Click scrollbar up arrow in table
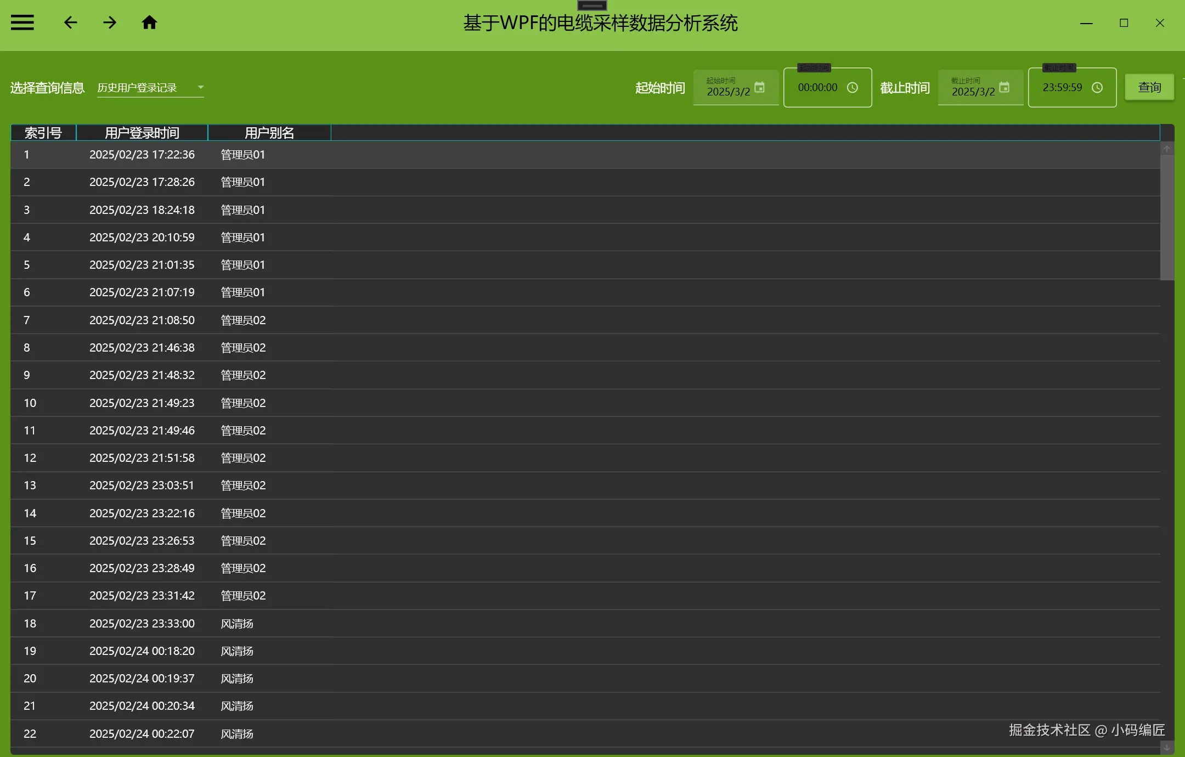The height and width of the screenshot is (757, 1185). (x=1167, y=149)
